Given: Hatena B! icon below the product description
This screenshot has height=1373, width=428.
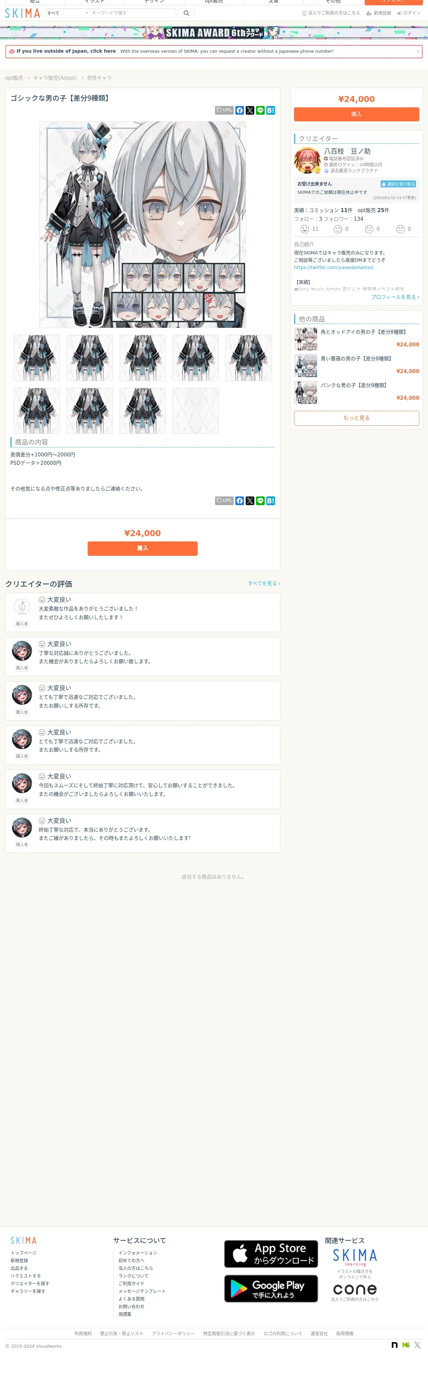Looking at the screenshot, I should 271,500.
